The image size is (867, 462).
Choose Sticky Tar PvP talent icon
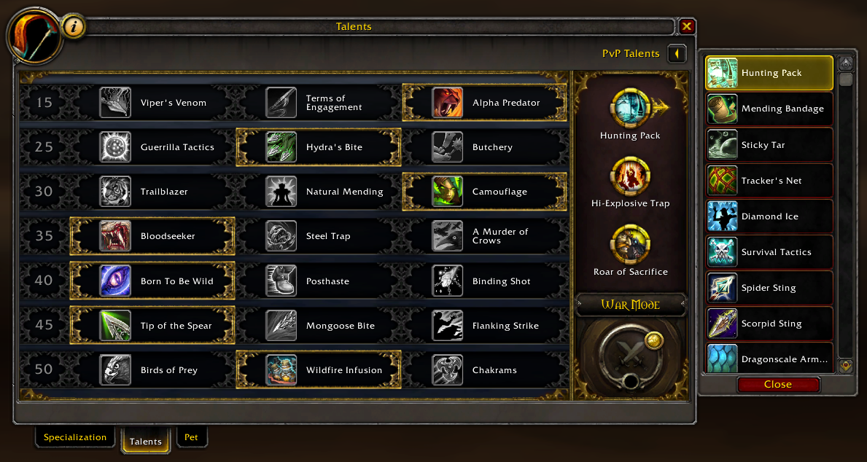722,145
